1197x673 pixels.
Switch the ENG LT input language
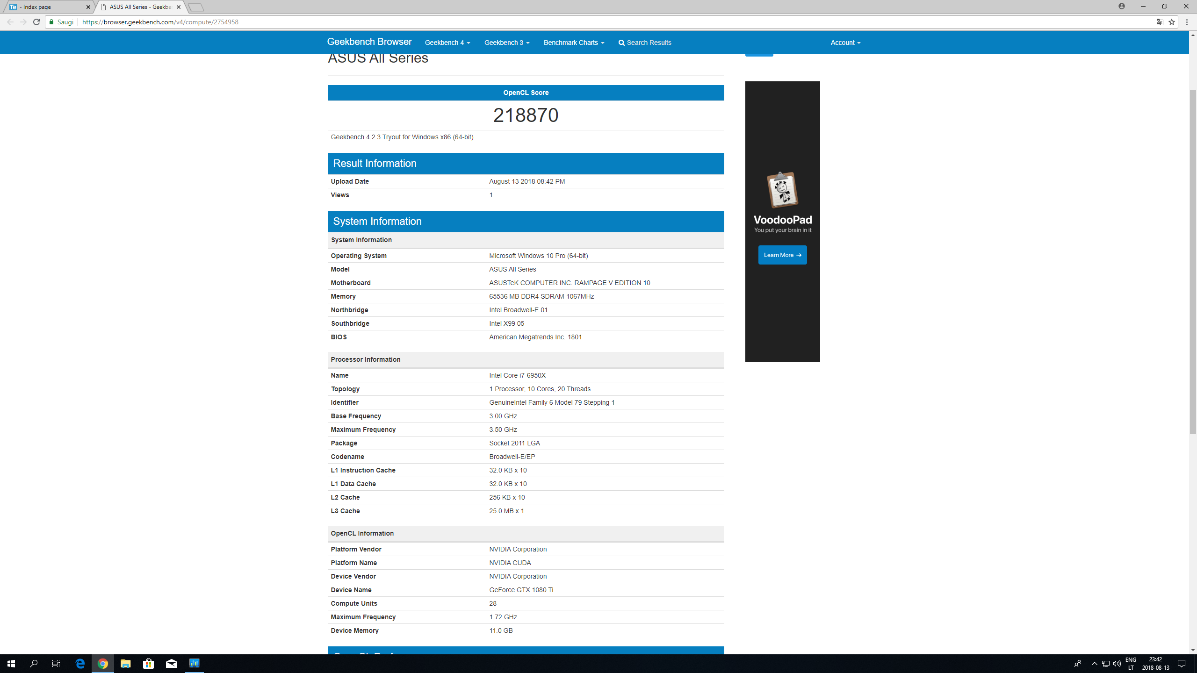click(1131, 663)
